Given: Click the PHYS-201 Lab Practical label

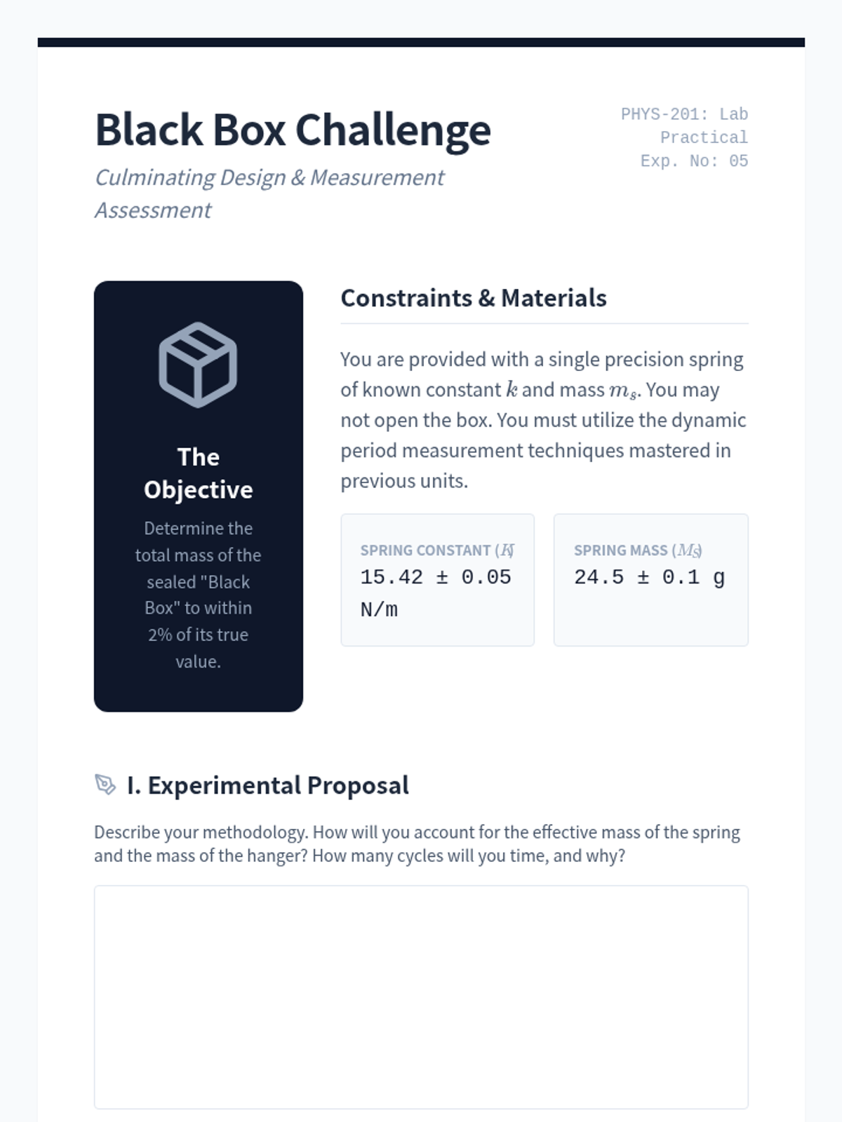Looking at the screenshot, I should coord(685,126).
